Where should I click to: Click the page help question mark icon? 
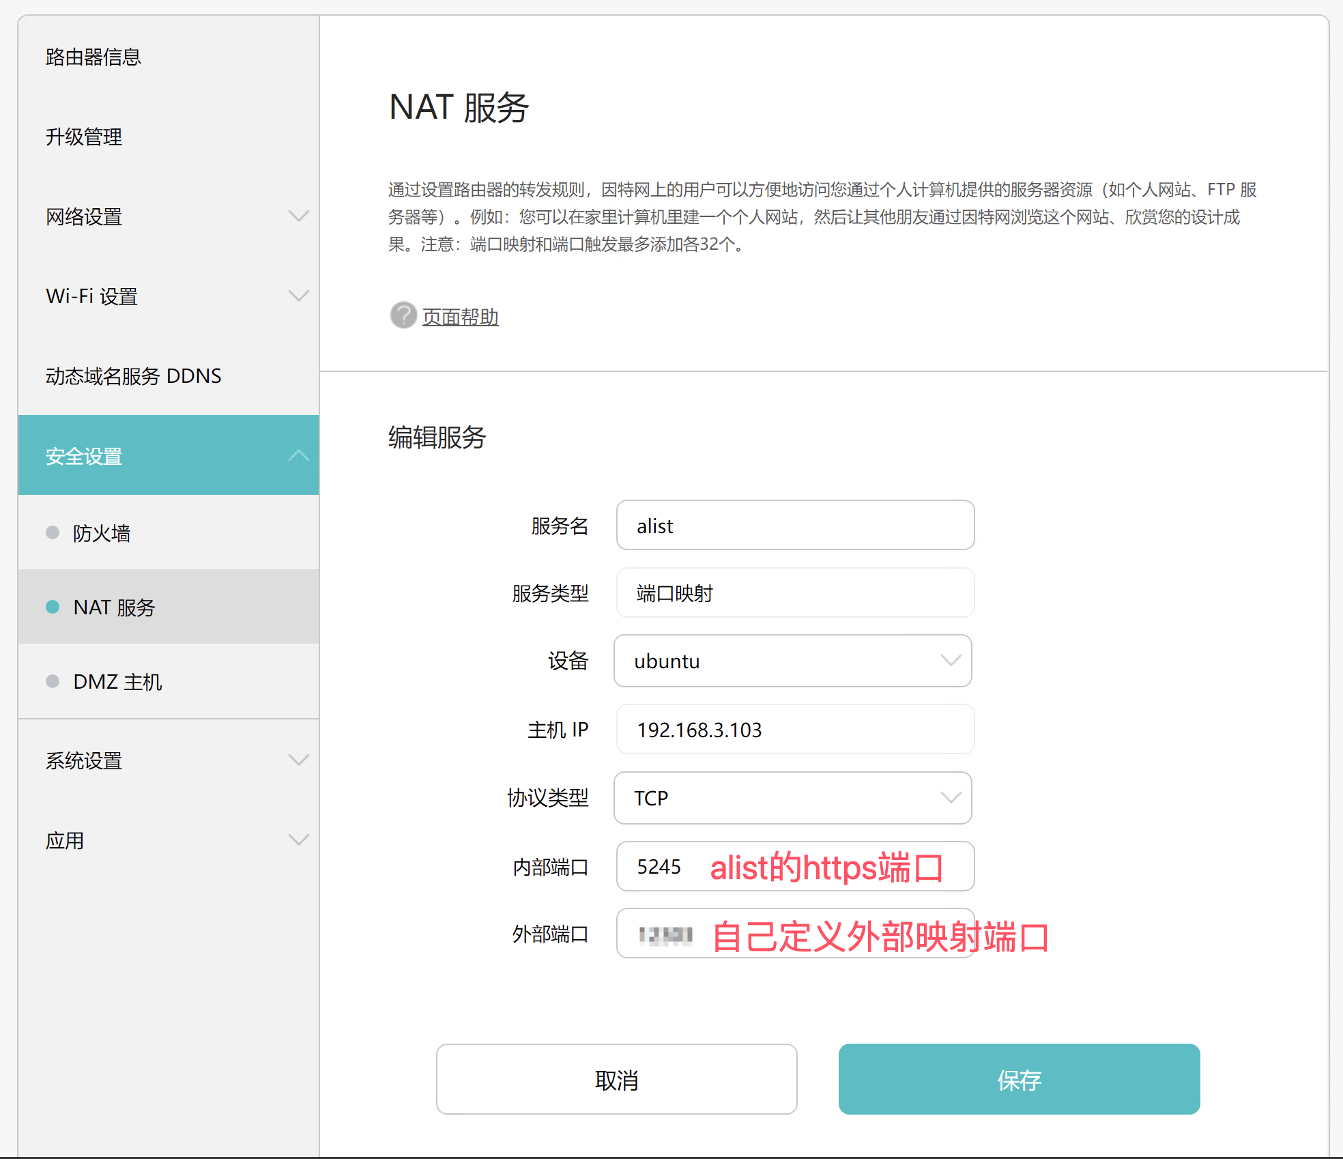[x=403, y=315]
